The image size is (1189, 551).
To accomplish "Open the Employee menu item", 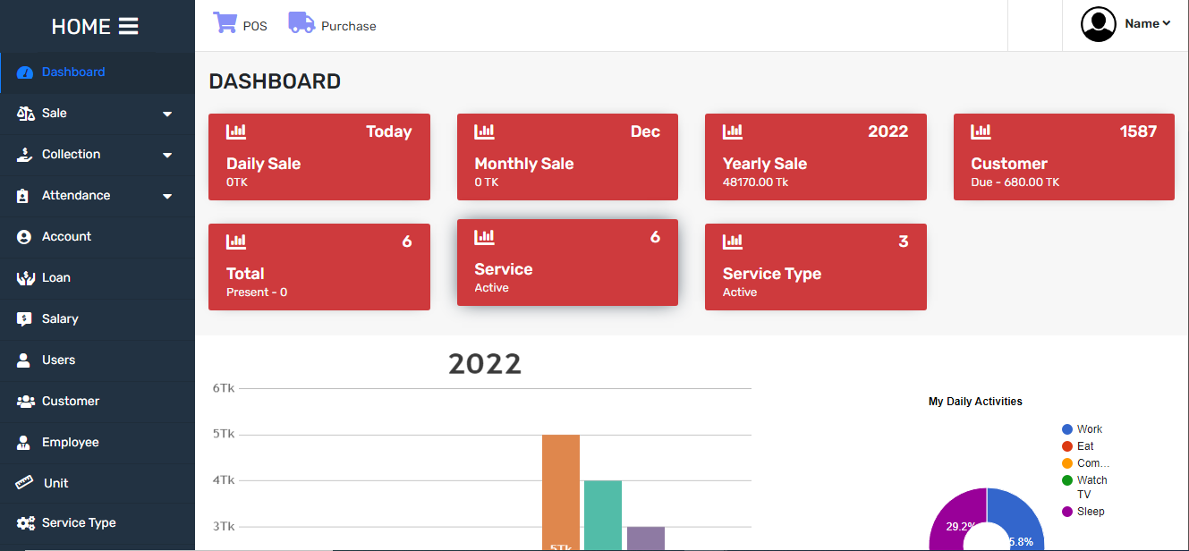I will [x=98, y=443].
